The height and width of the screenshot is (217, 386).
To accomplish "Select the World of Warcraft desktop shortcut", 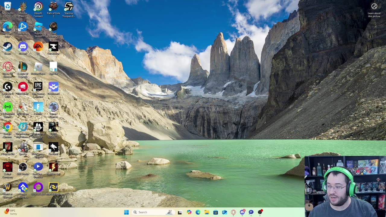I will tap(8, 190).
